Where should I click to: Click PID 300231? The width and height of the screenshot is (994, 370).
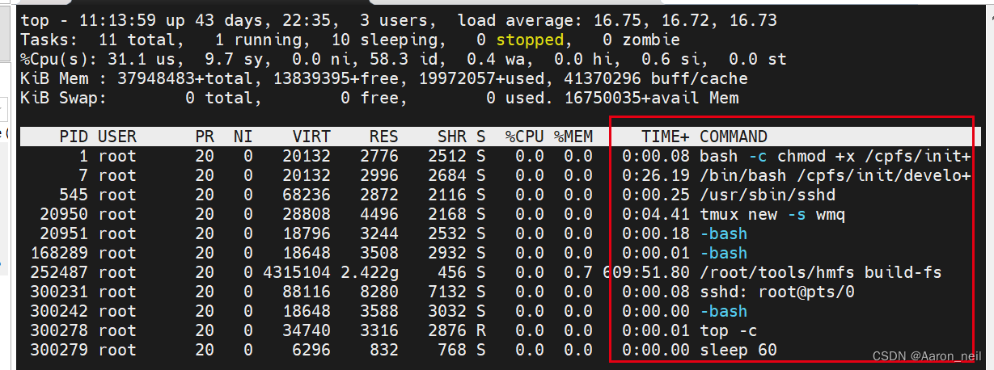(59, 292)
